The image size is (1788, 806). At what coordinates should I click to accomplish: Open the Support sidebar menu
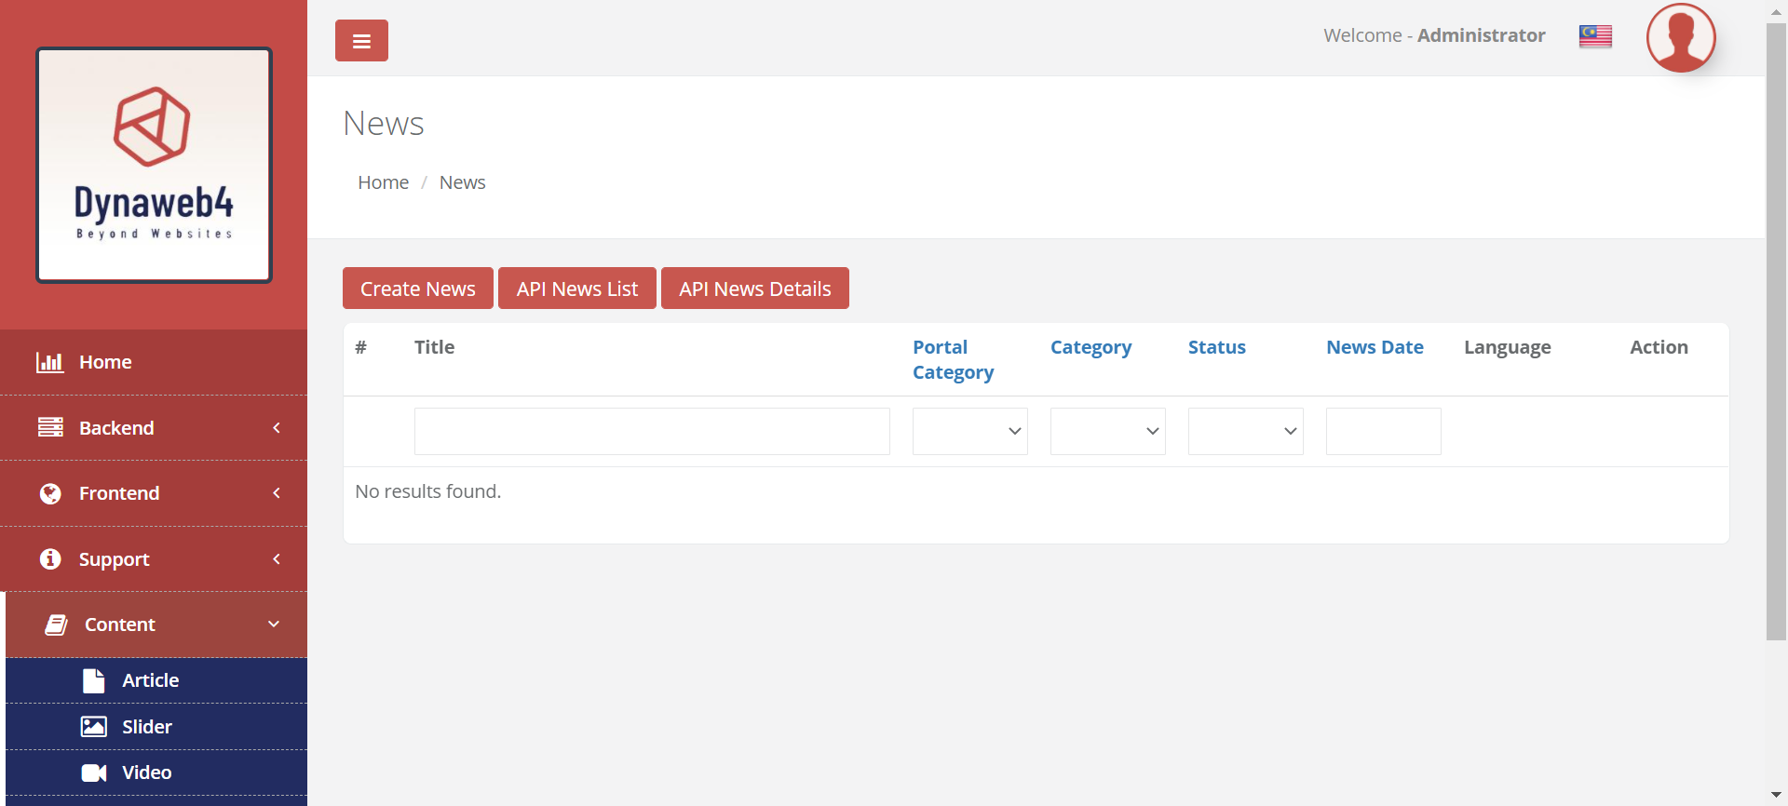(154, 559)
